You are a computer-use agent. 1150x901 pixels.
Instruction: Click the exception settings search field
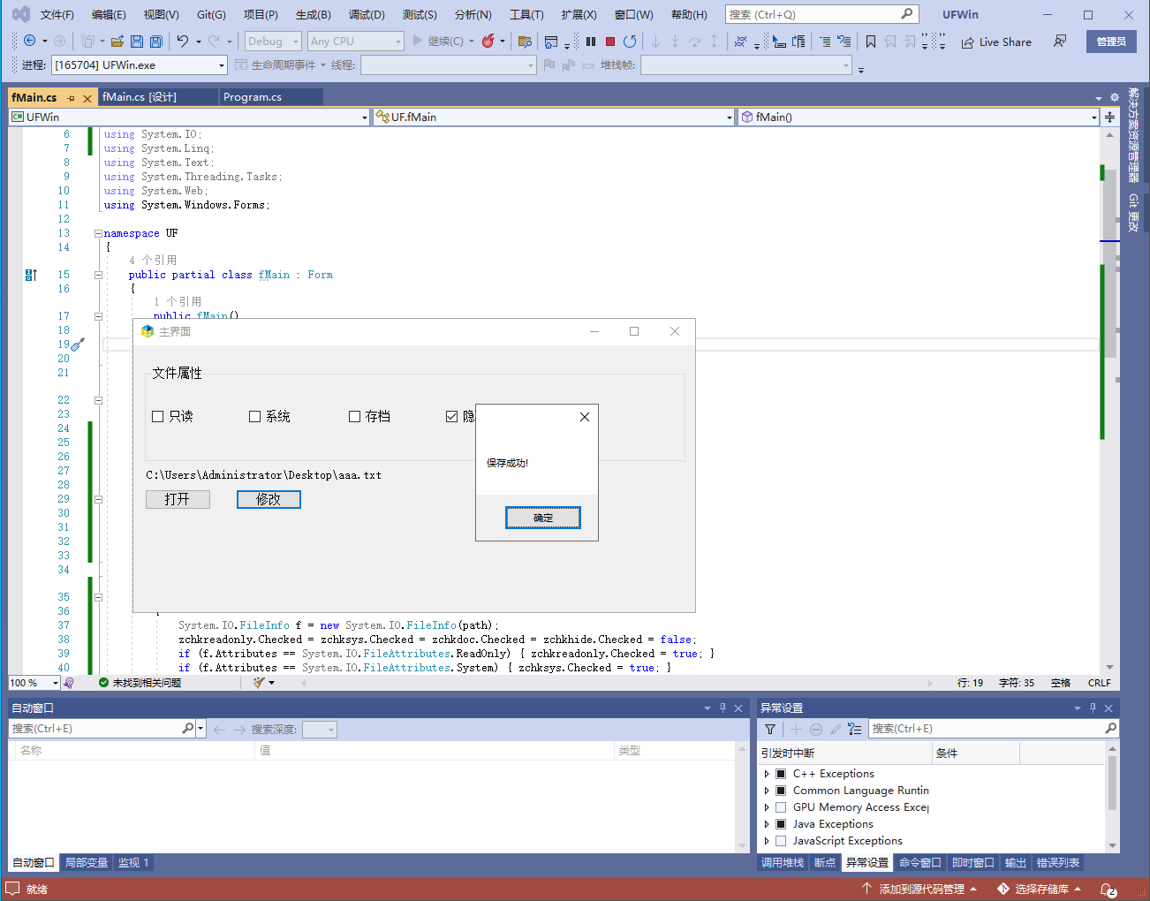pyautogui.click(x=994, y=729)
